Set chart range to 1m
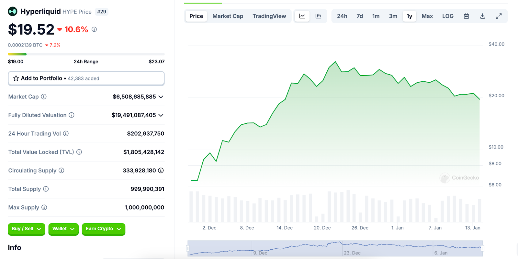 [376, 16]
